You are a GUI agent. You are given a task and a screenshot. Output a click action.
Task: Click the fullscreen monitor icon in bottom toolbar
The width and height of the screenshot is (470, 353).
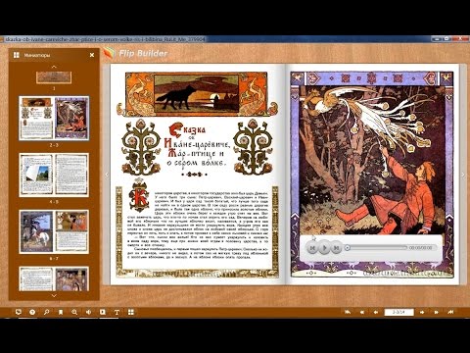(x=19, y=312)
